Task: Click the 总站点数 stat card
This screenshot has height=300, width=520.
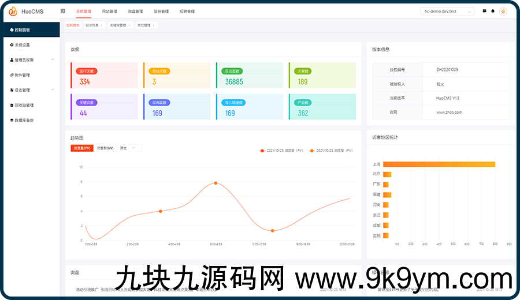Action: tap(177, 76)
